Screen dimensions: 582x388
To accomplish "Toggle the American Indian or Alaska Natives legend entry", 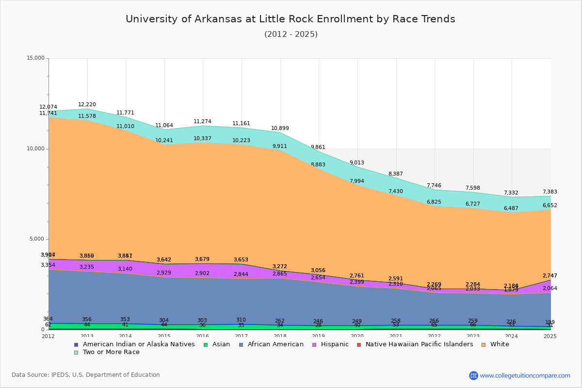I will coord(134,344).
